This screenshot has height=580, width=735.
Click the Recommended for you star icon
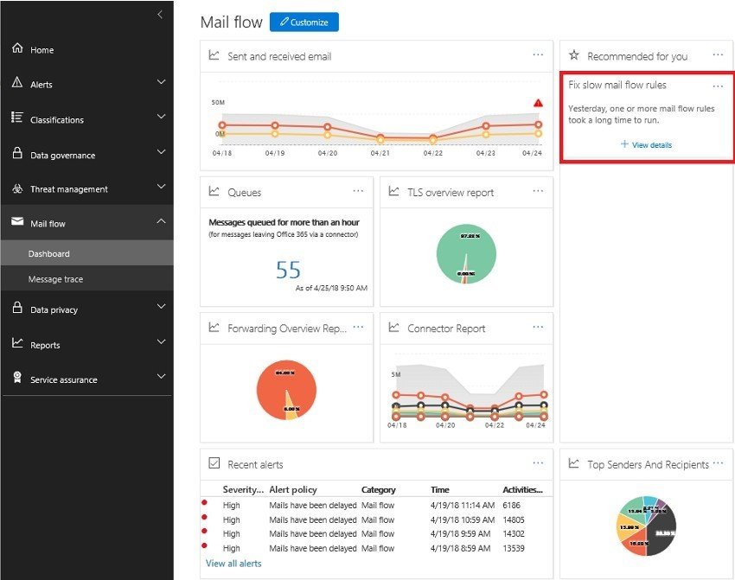tap(574, 55)
